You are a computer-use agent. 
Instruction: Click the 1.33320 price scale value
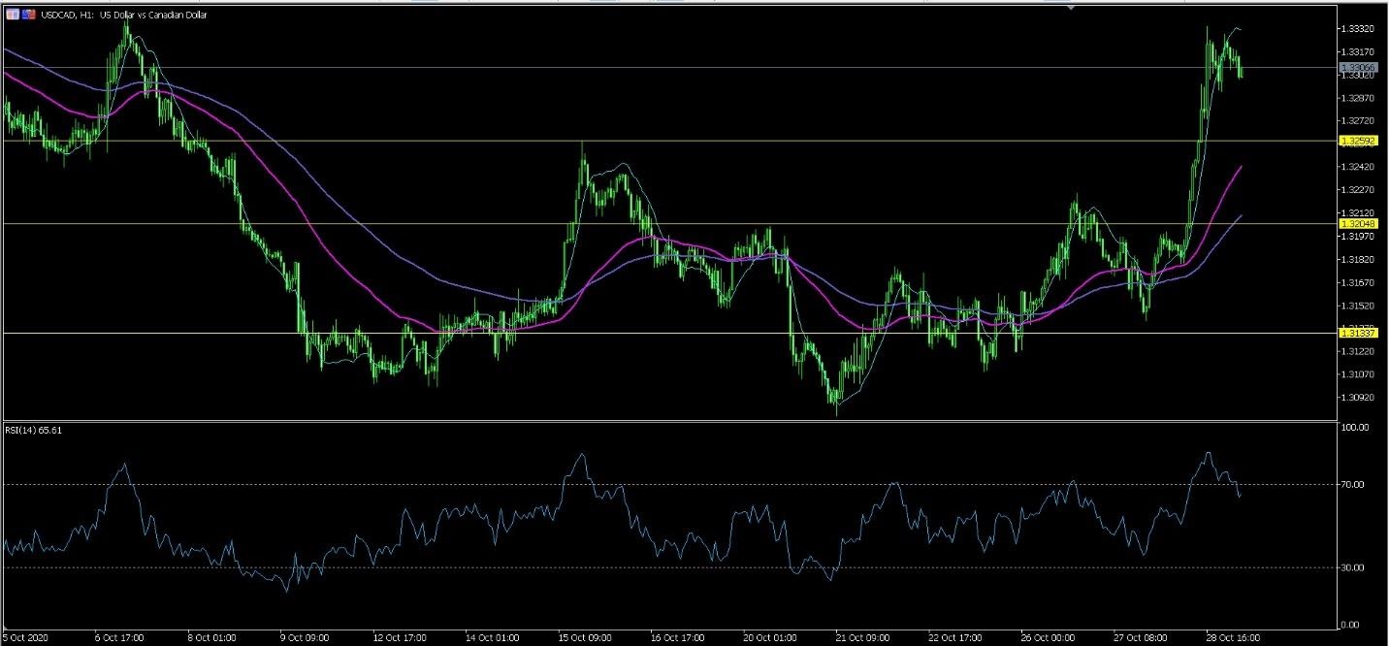[x=1358, y=29]
